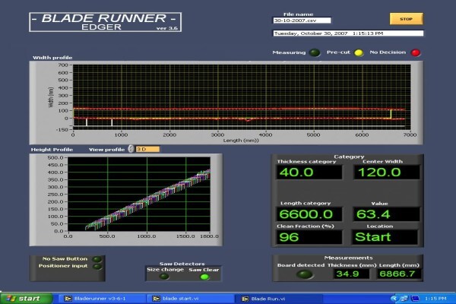Toggle the Board detected indicator
The height and width of the screenshot is (304, 456).
point(304,274)
